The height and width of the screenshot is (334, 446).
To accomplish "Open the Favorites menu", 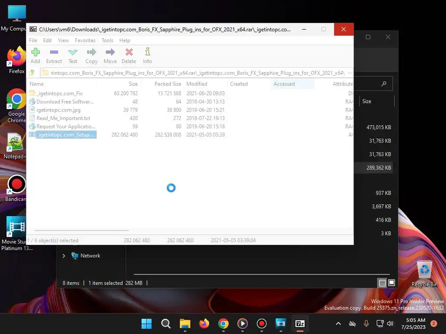I will click(x=85, y=40).
